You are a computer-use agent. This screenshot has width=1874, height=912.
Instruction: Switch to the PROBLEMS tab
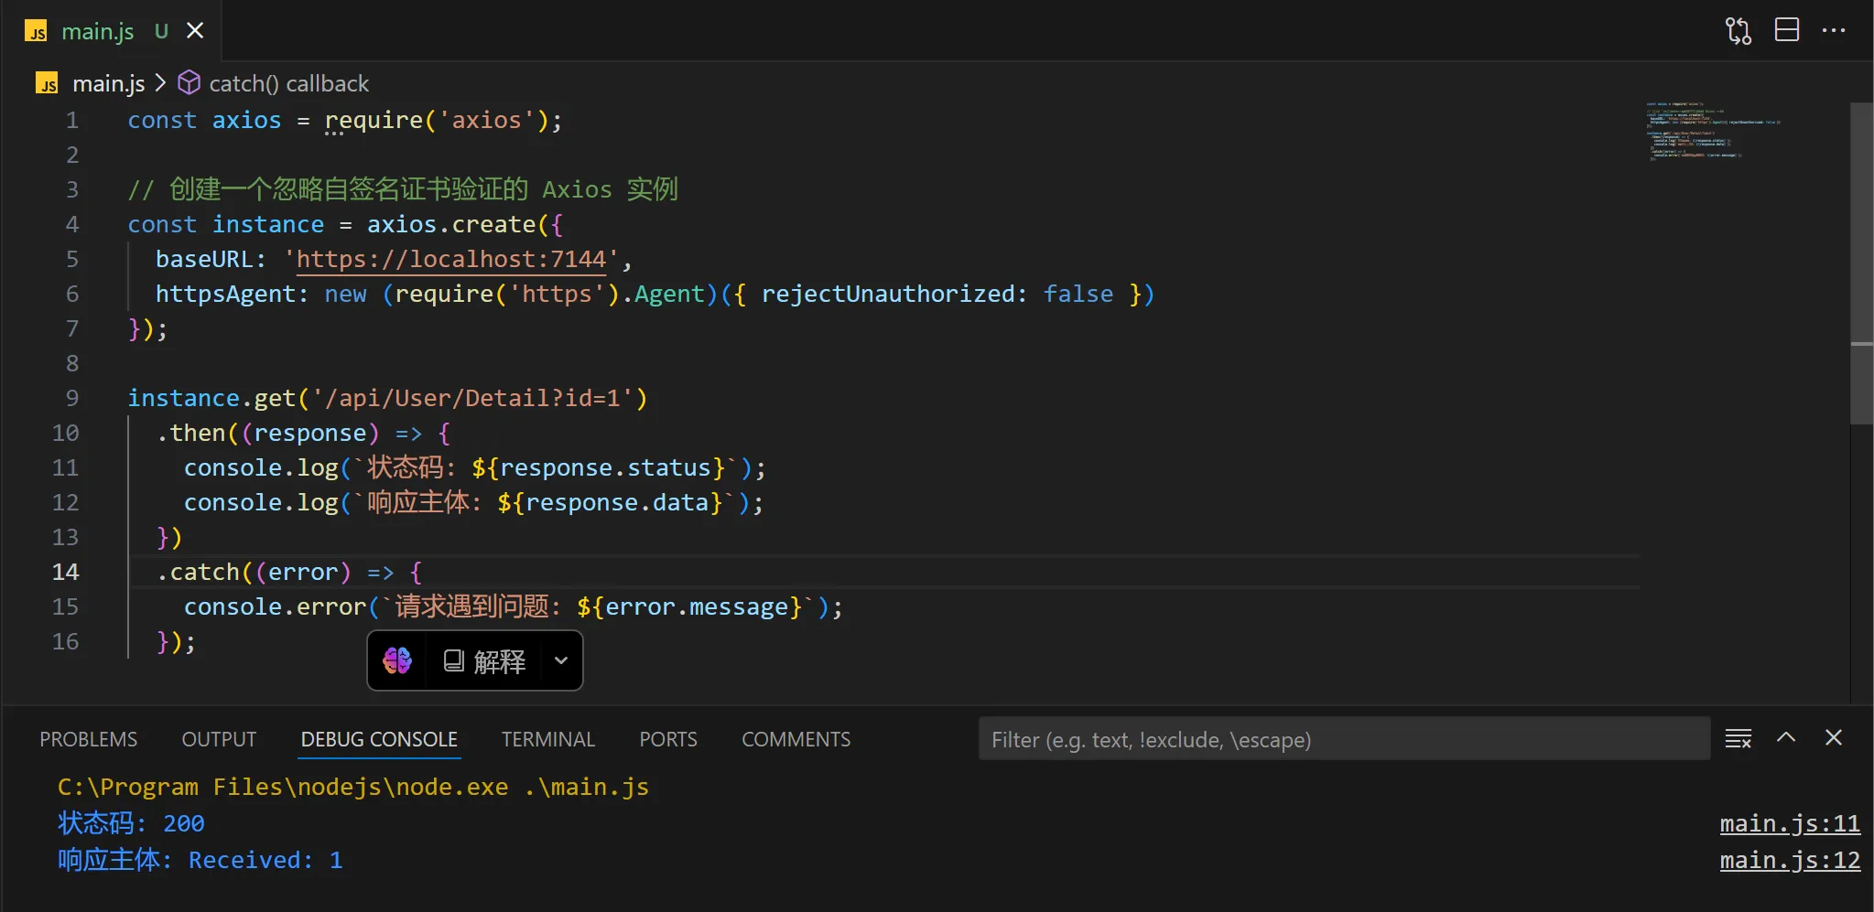tap(88, 739)
